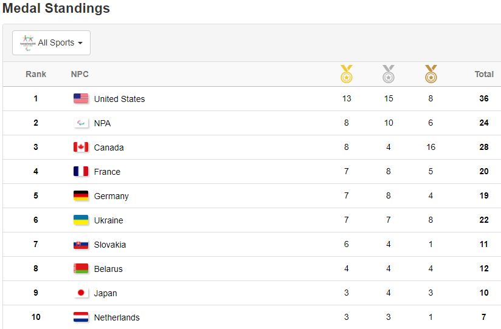Viewport: 501px width, 329px height.
Task: Click the Slovakia flag icon
Action: click(x=81, y=245)
